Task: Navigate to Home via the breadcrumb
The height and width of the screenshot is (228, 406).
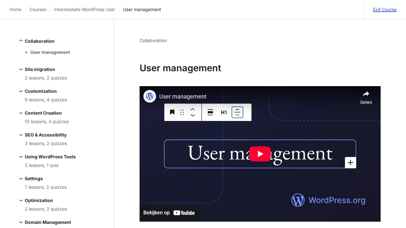Action: click(15, 9)
